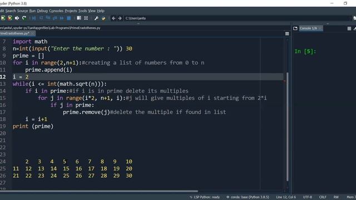Open the Tools menu

click(83, 11)
